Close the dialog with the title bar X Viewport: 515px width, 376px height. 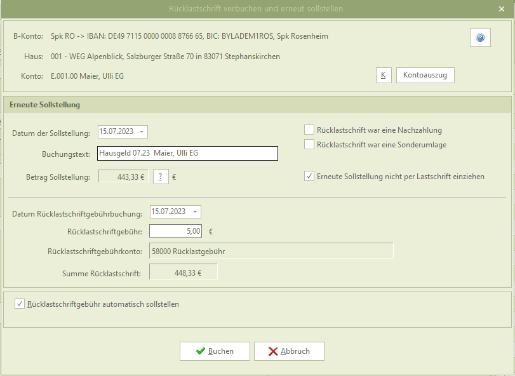[502, 9]
